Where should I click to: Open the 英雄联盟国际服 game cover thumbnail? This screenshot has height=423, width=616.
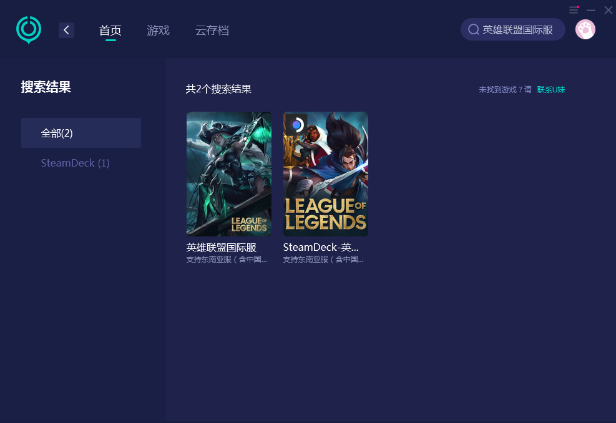coord(229,174)
